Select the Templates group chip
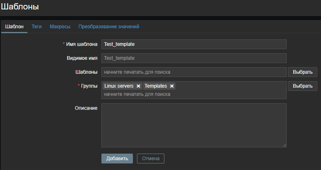This screenshot has height=170, width=321. tap(156, 86)
